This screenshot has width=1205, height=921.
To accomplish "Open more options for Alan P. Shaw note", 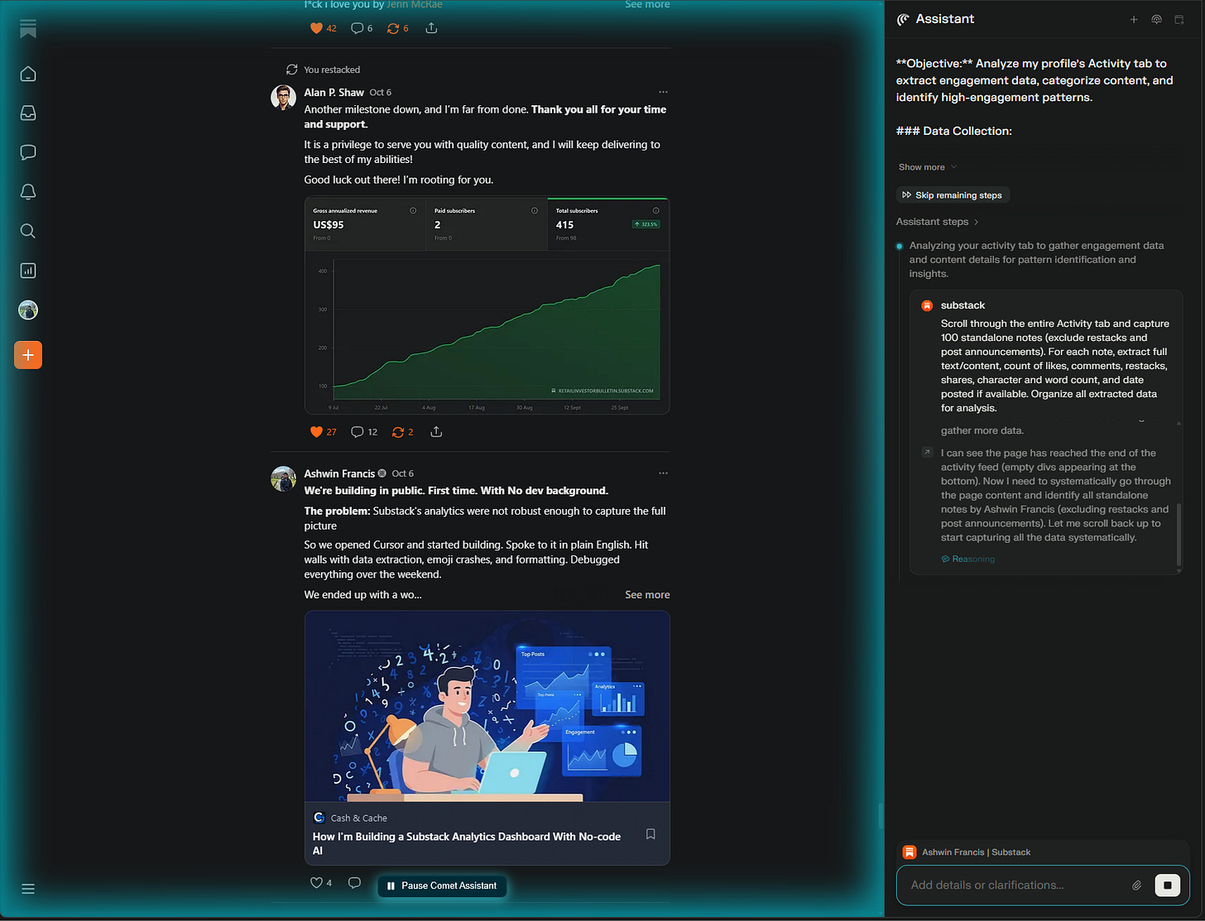I will coord(663,92).
